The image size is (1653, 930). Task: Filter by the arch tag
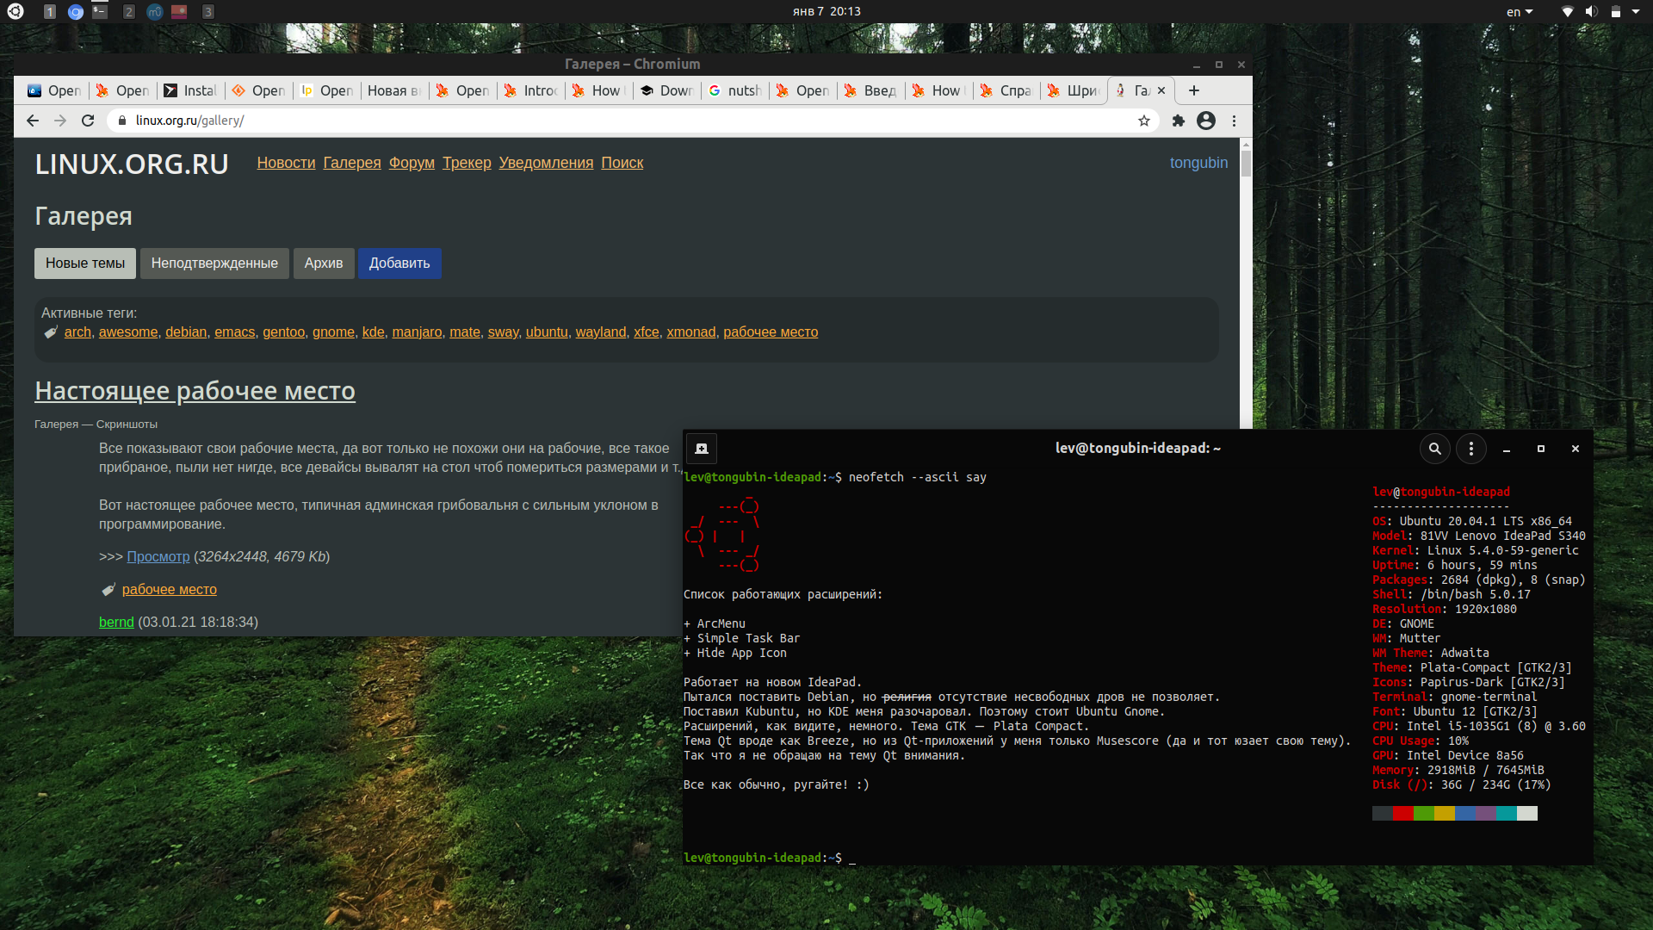coord(77,332)
